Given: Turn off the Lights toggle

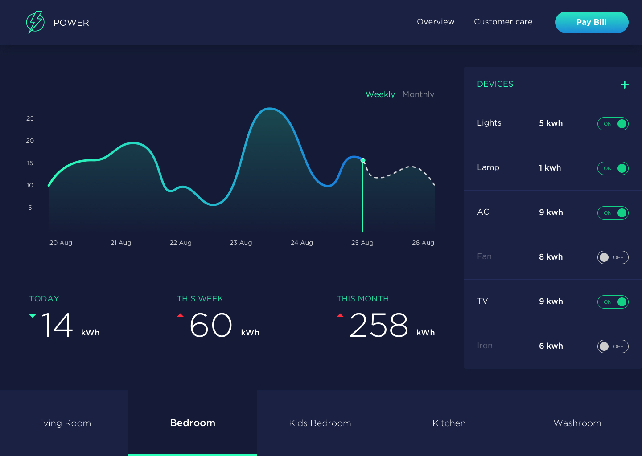Looking at the screenshot, I should click(x=613, y=124).
